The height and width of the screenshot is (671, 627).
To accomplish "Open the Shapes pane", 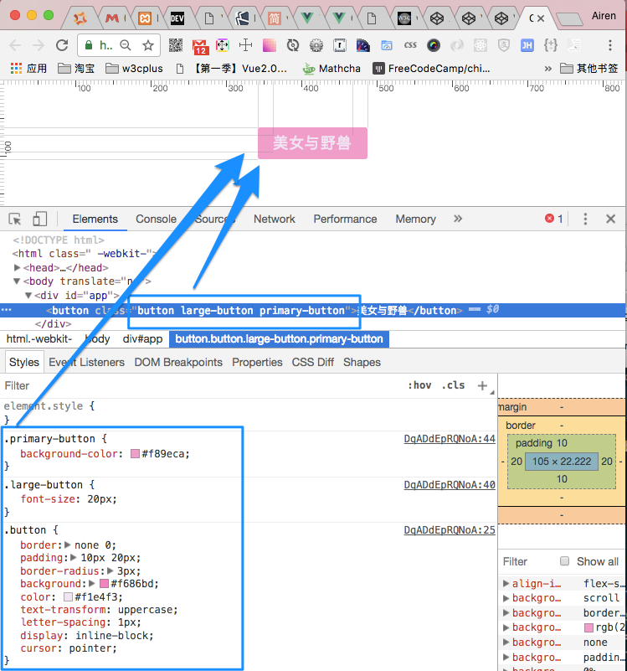I will 362,362.
